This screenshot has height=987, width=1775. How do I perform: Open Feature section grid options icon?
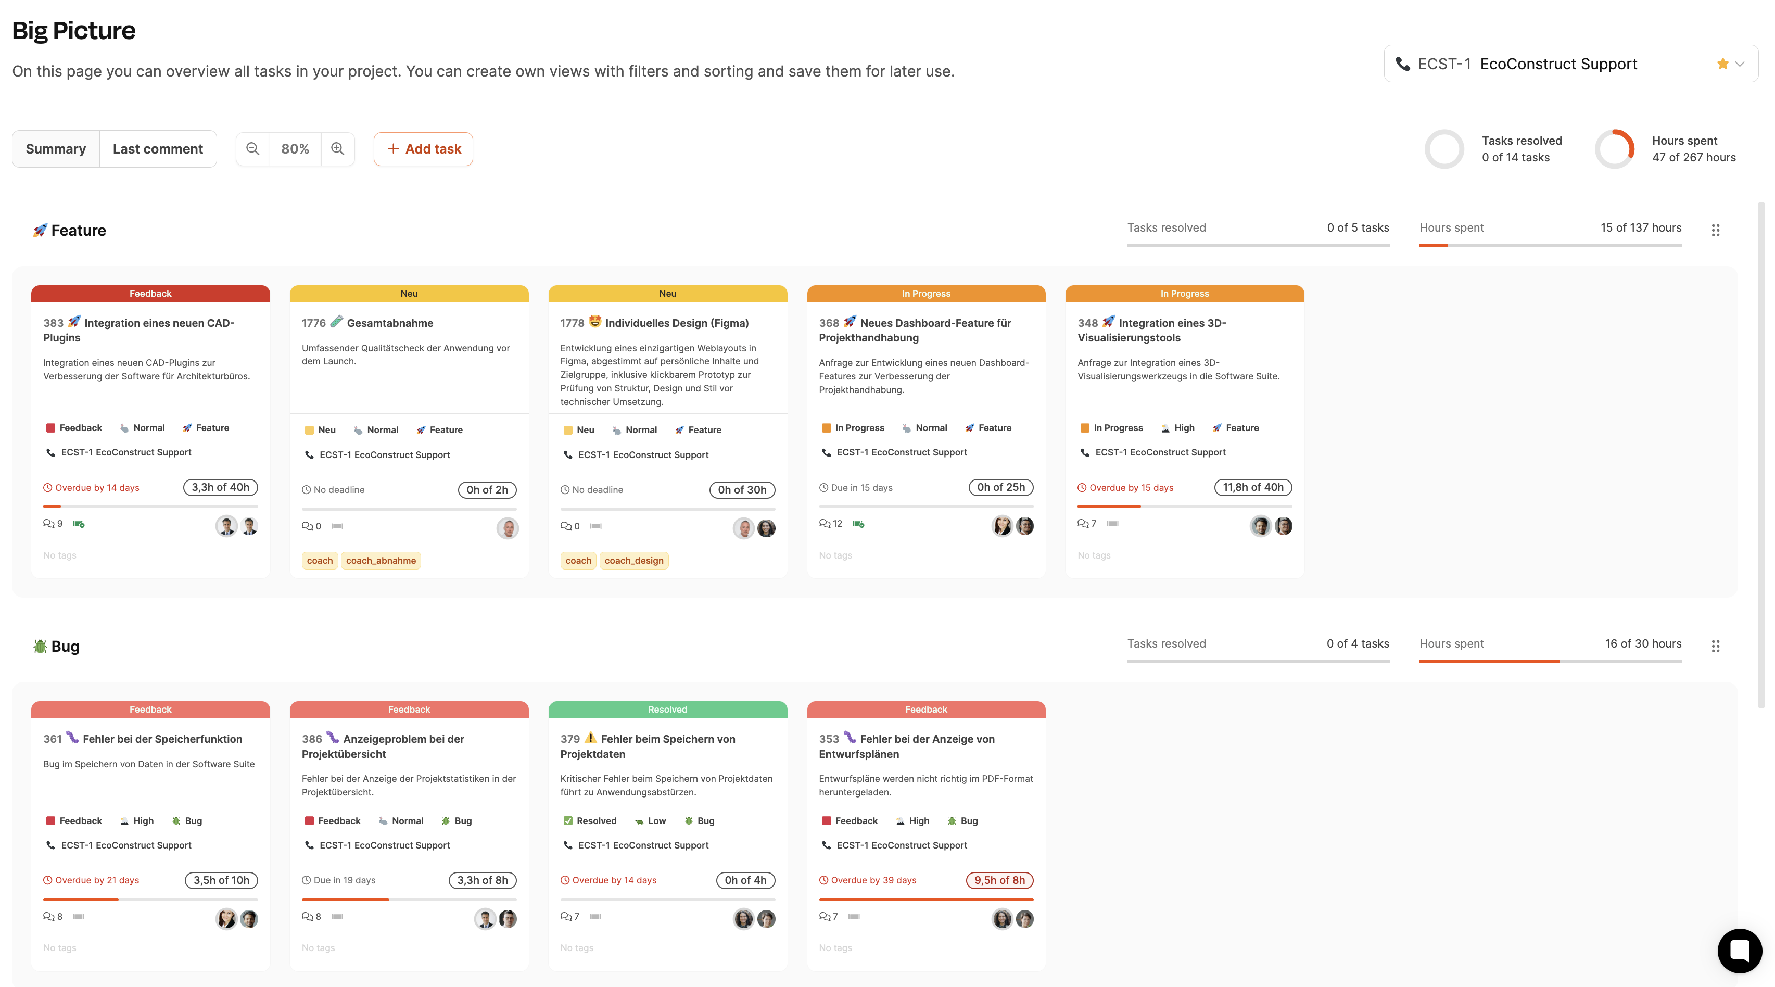tap(1715, 230)
